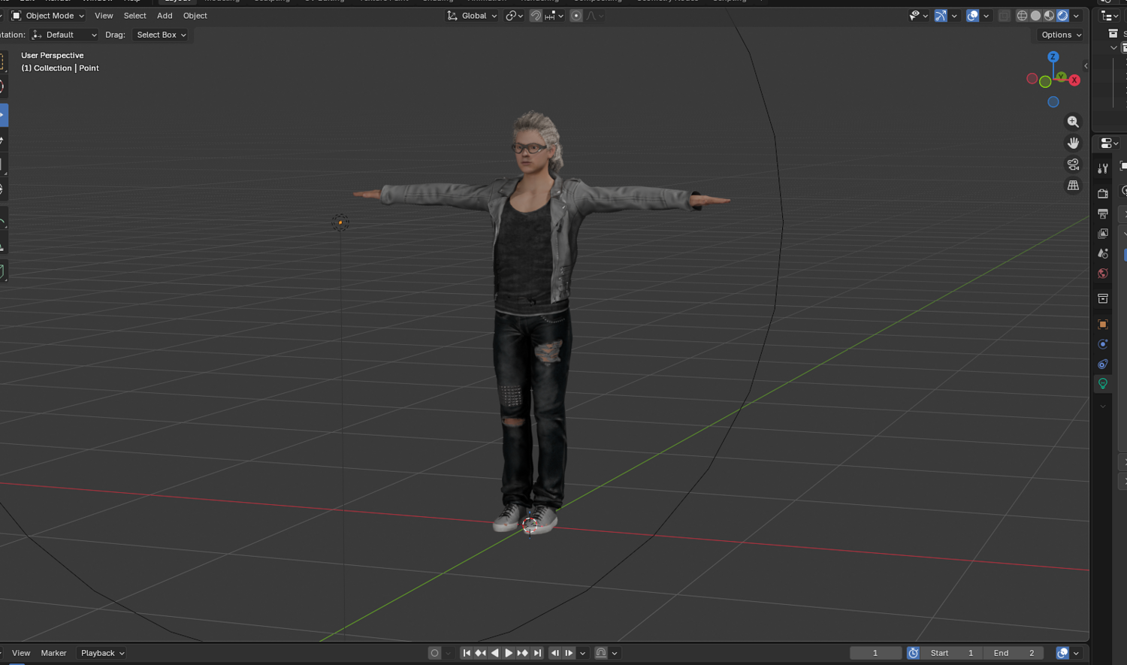Toggle auto keying record button
1127x665 pixels.
pos(434,653)
